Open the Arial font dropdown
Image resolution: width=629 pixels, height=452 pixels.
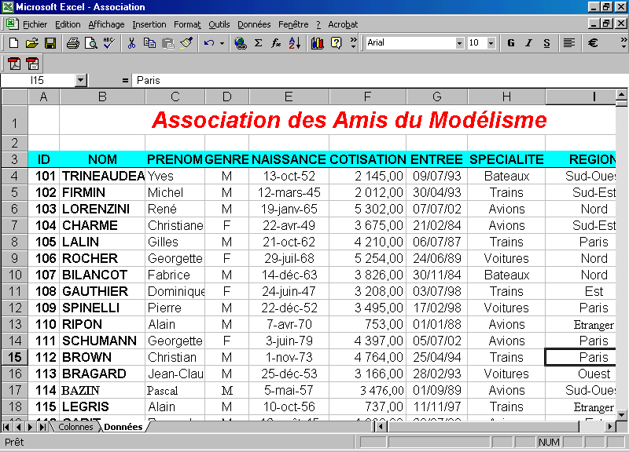click(460, 43)
